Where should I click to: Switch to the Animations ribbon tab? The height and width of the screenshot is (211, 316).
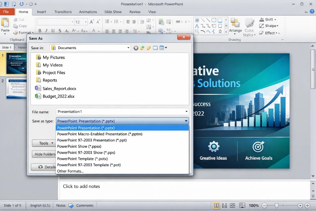(88, 12)
